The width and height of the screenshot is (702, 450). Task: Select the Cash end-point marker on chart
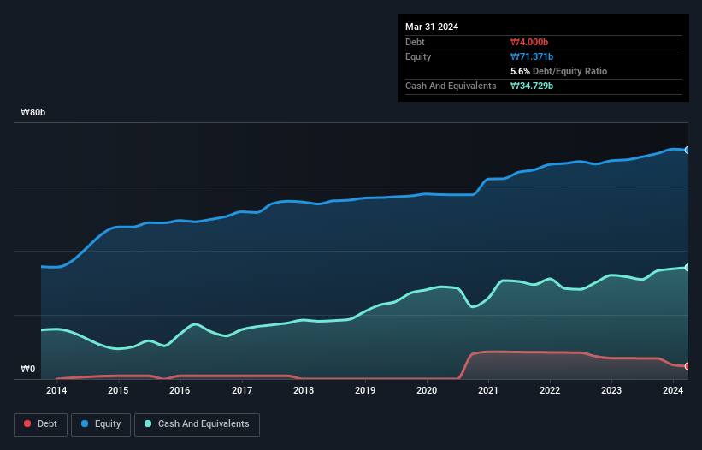click(x=687, y=267)
